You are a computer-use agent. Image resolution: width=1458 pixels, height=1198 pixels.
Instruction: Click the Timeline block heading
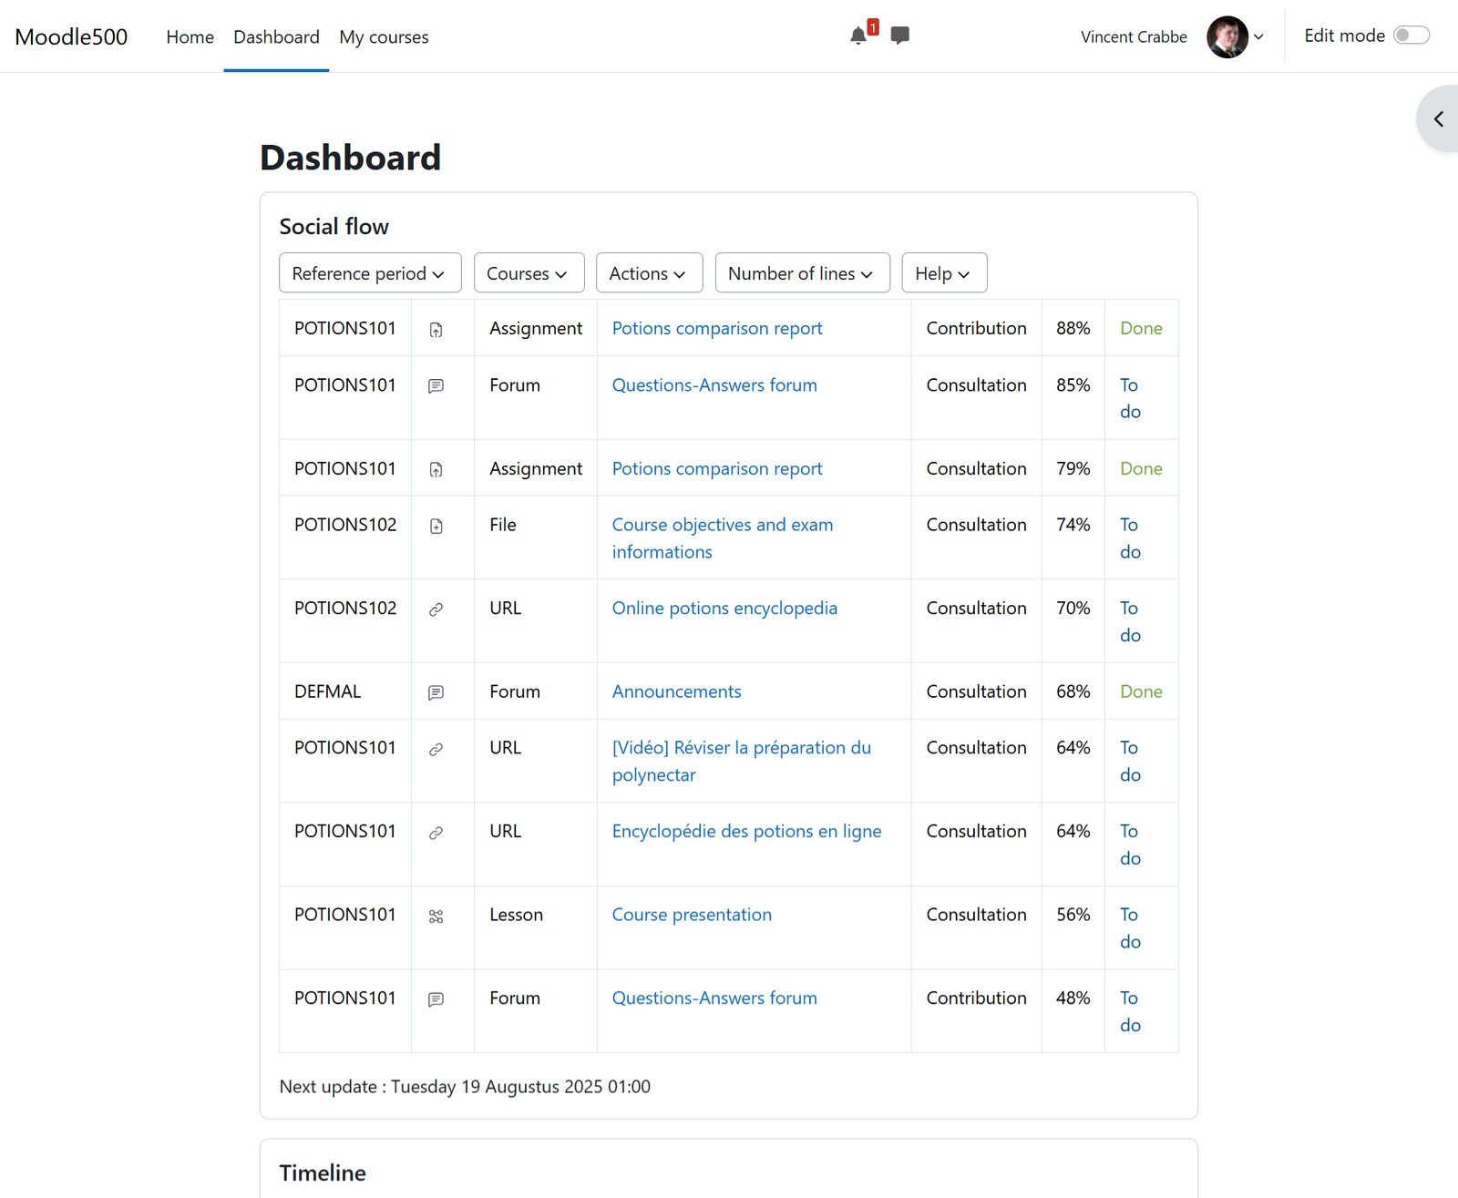pyautogui.click(x=323, y=1172)
